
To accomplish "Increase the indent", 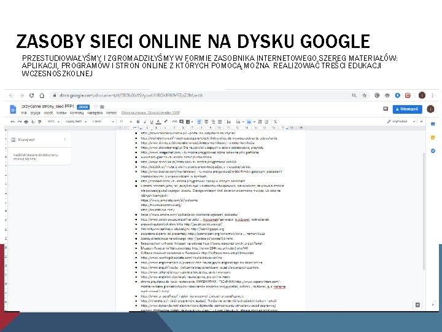I will click(266, 122).
